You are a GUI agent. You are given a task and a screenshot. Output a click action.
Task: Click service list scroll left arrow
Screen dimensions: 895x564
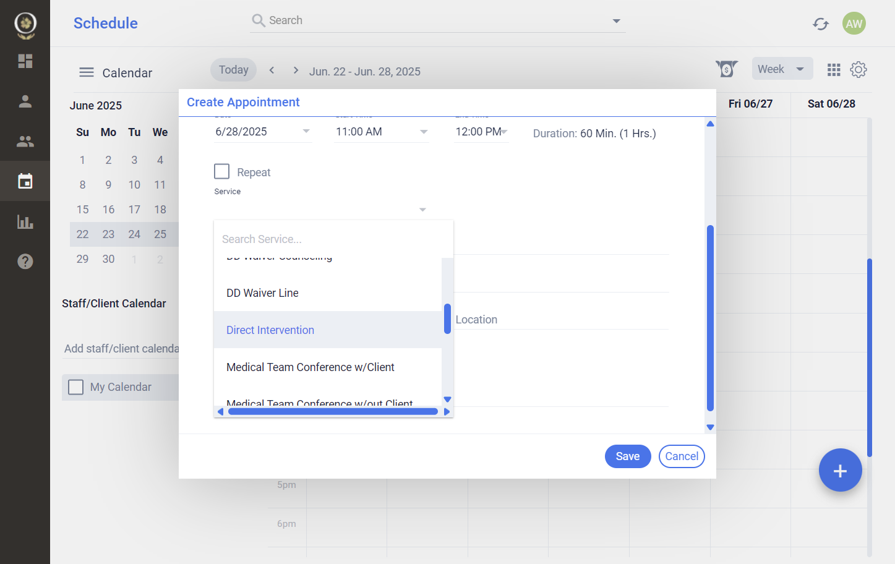click(220, 412)
